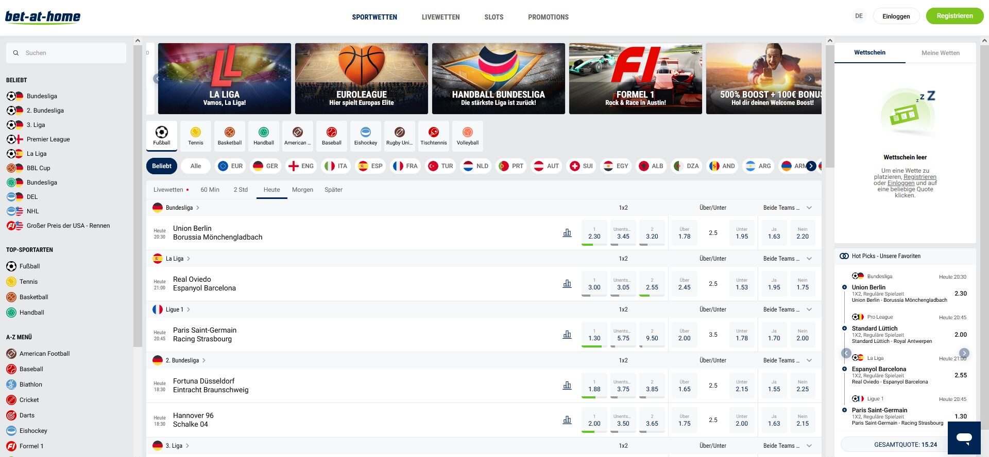The image size is (989, 457).
Task: Open the Formel 1 promo banner
Action: point(636,79)
